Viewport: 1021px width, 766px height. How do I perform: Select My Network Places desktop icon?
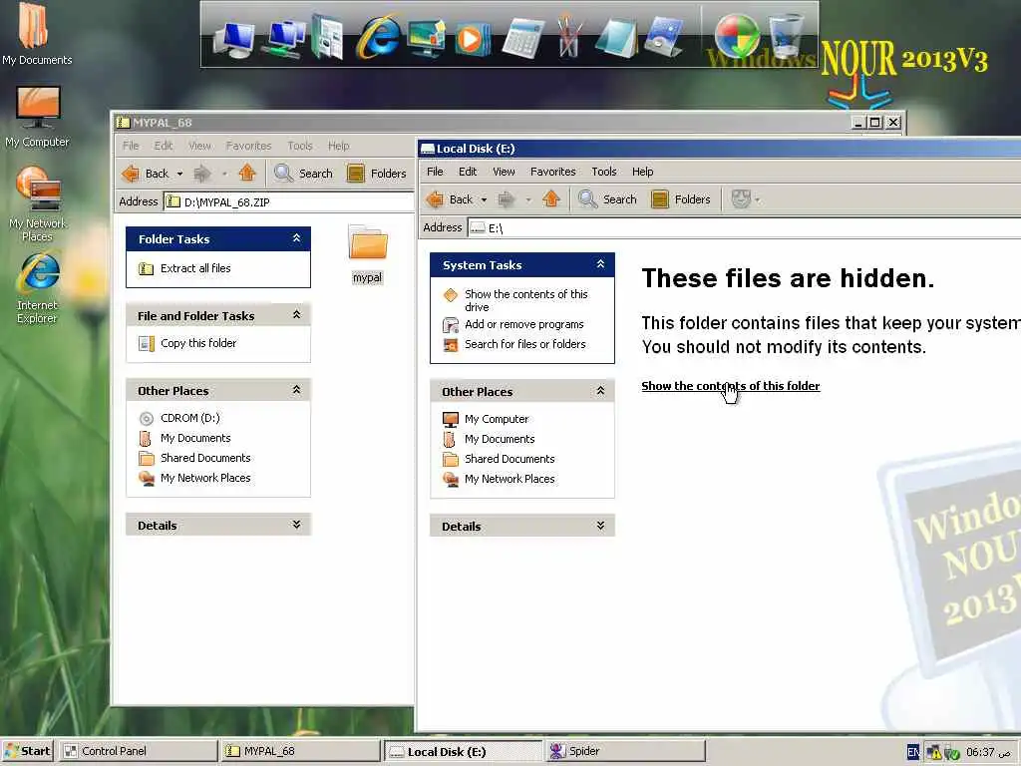point(37,204)
